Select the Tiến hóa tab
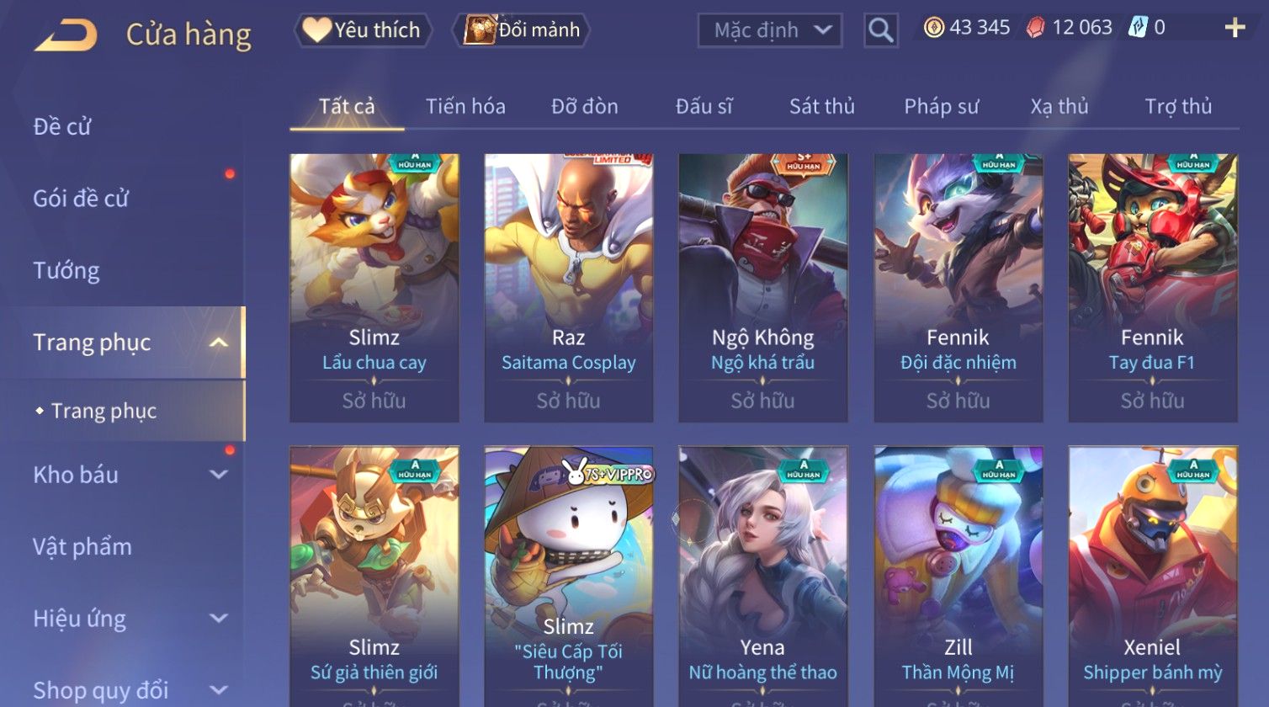This screenshot has width=1269, height=707. (465, 106)
